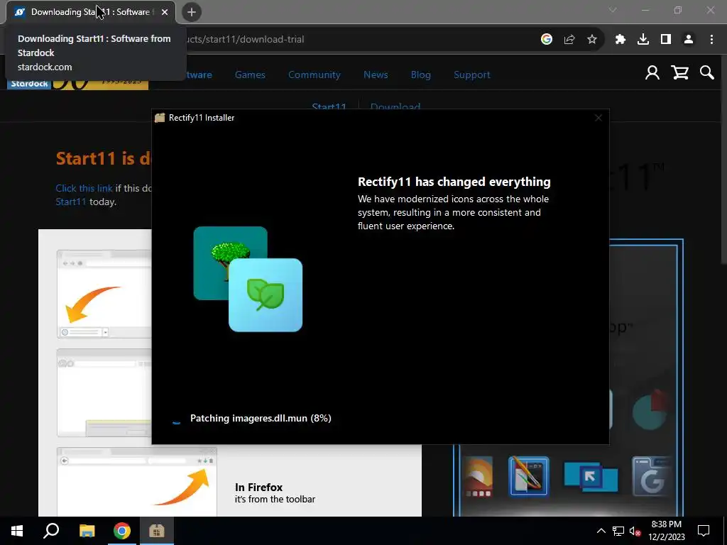Open a new Chrome tab
This screenshot has width=727, height=545.
point(192,12)
